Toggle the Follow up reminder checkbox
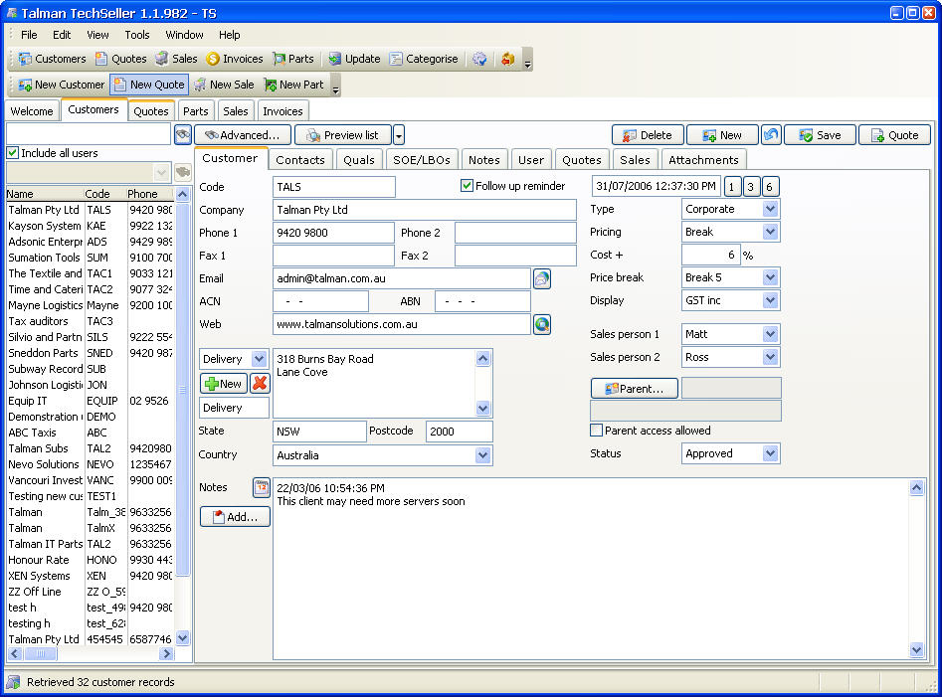 468,186
